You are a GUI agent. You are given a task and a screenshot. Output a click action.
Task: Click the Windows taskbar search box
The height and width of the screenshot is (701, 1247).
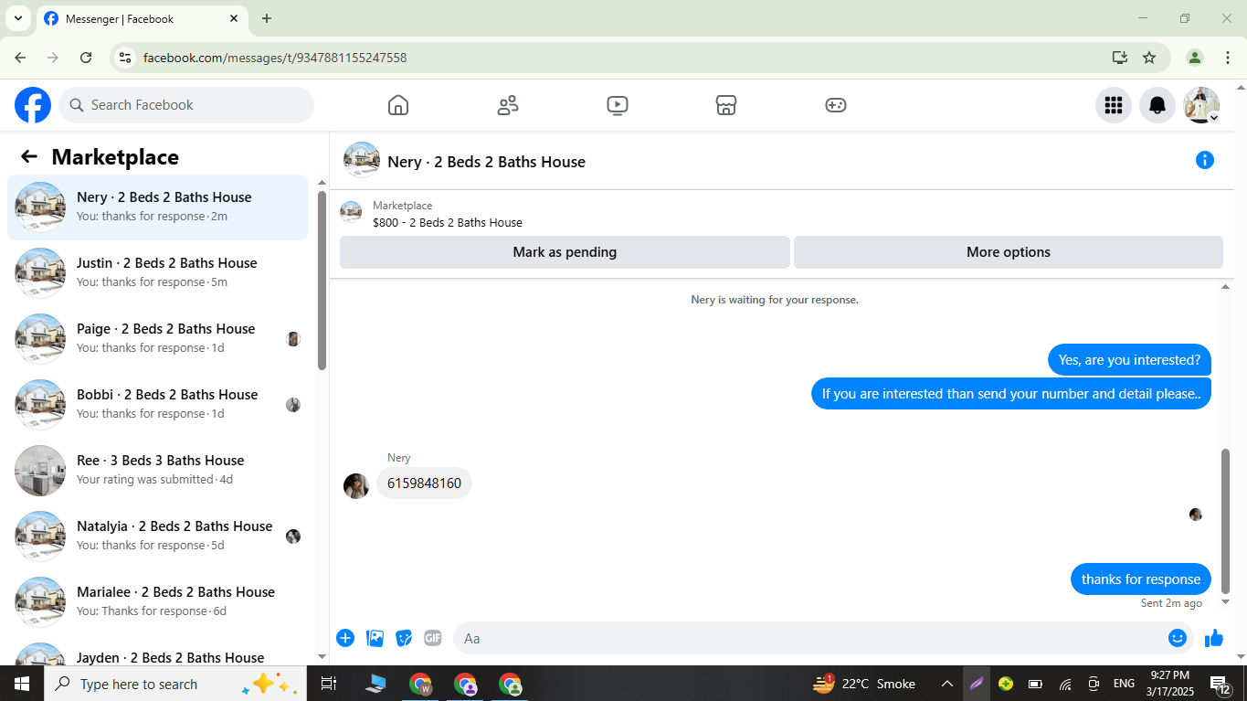175,684
